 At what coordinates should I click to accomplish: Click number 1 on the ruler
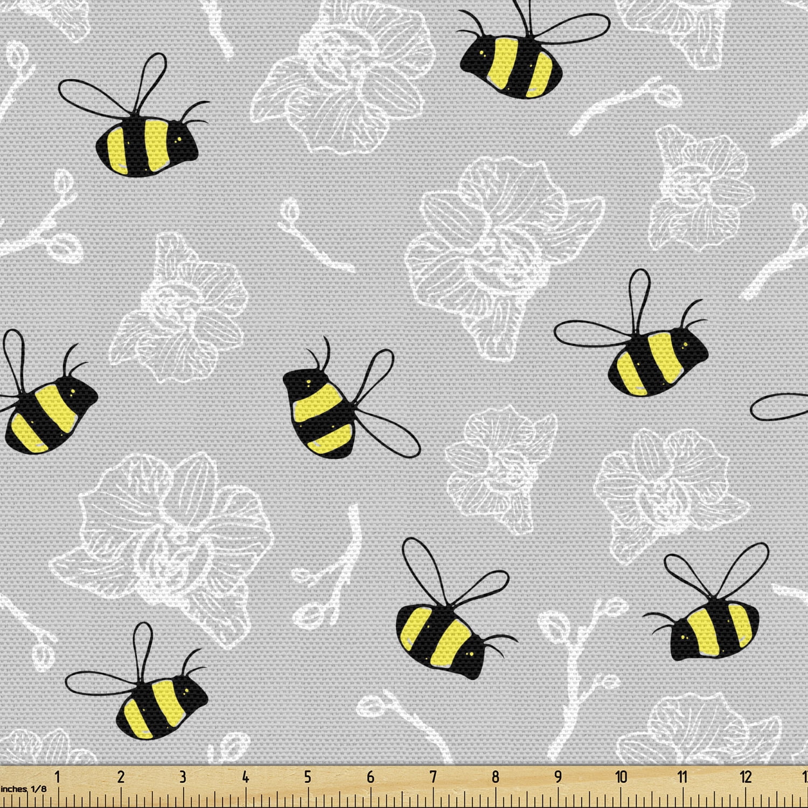(57, 777)
